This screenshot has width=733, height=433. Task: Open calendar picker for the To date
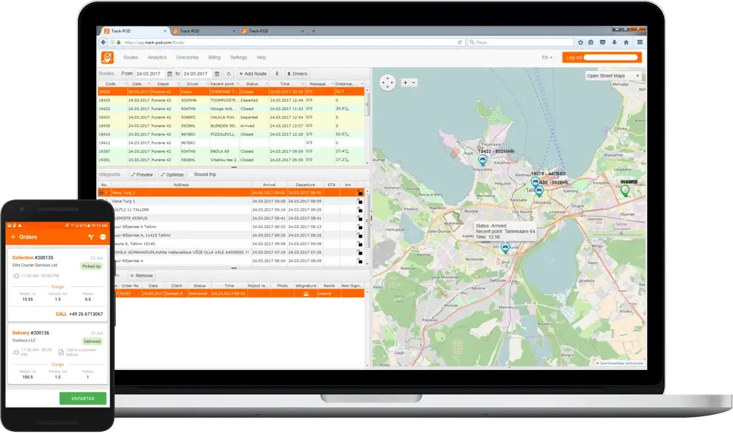(x=217, y=74)
